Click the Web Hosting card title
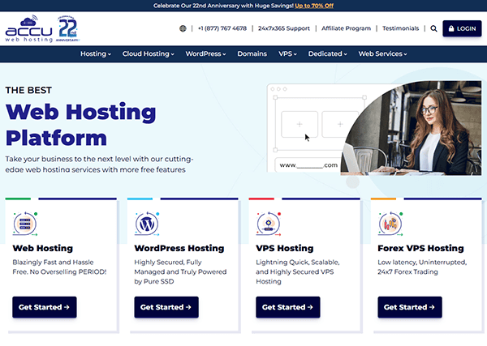Screen dimensions: 487x346 click(43, 248)
